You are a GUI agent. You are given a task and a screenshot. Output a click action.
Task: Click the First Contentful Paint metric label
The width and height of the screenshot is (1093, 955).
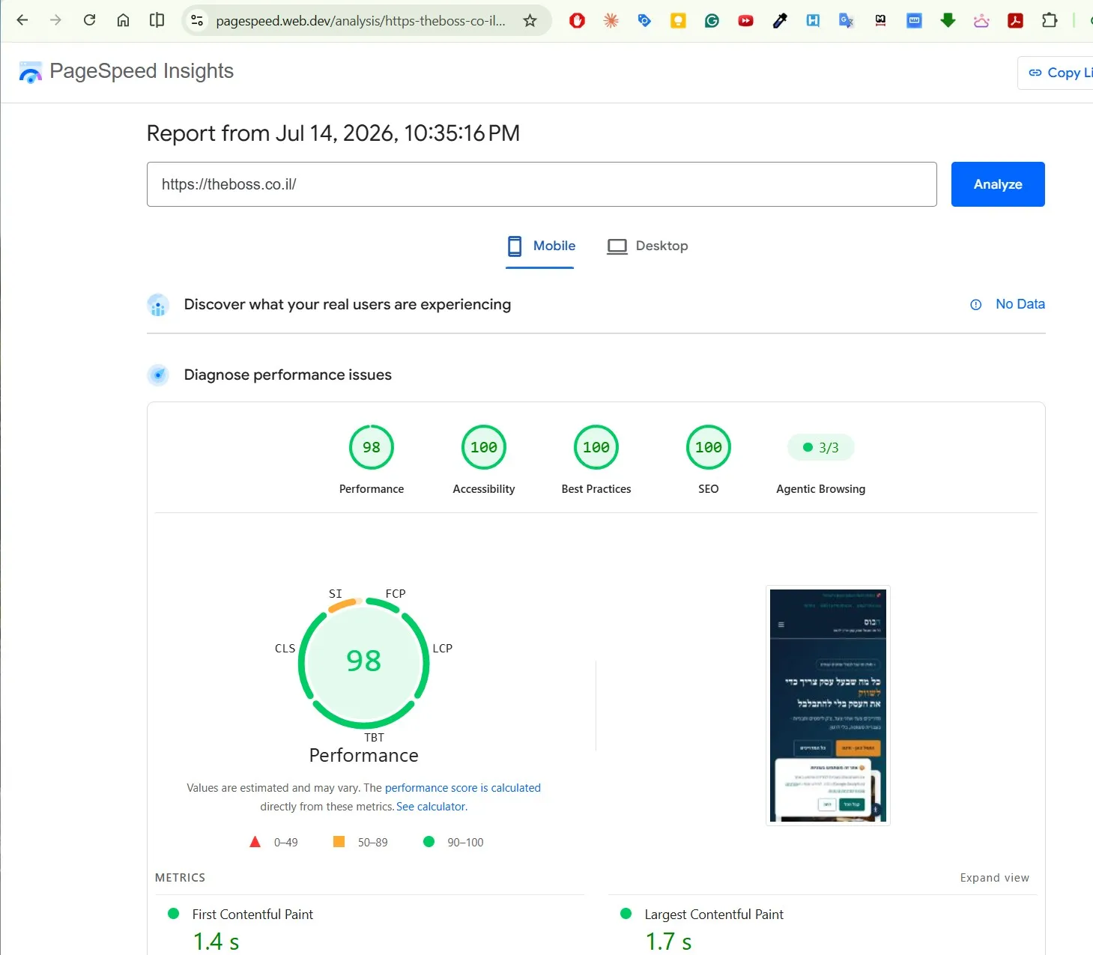point(252,915)
